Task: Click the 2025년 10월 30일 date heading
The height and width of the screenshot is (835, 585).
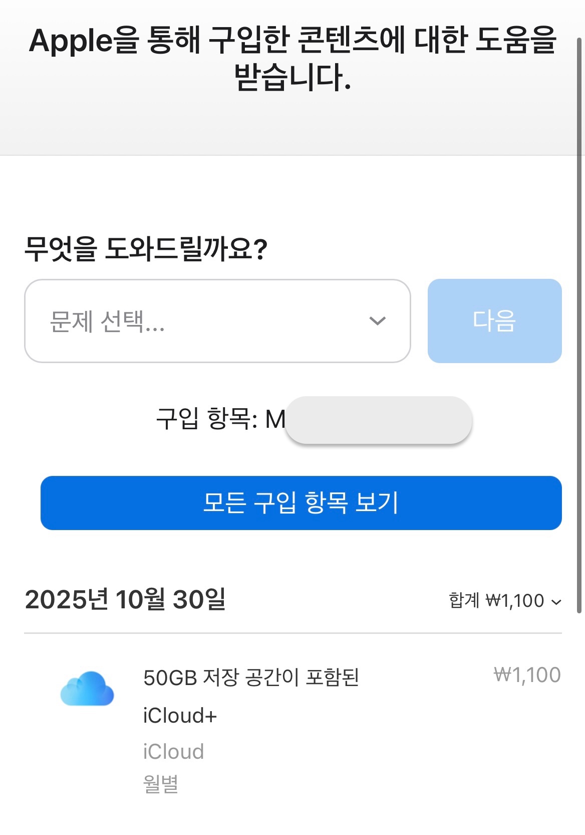Action: (x=125, y=599)
